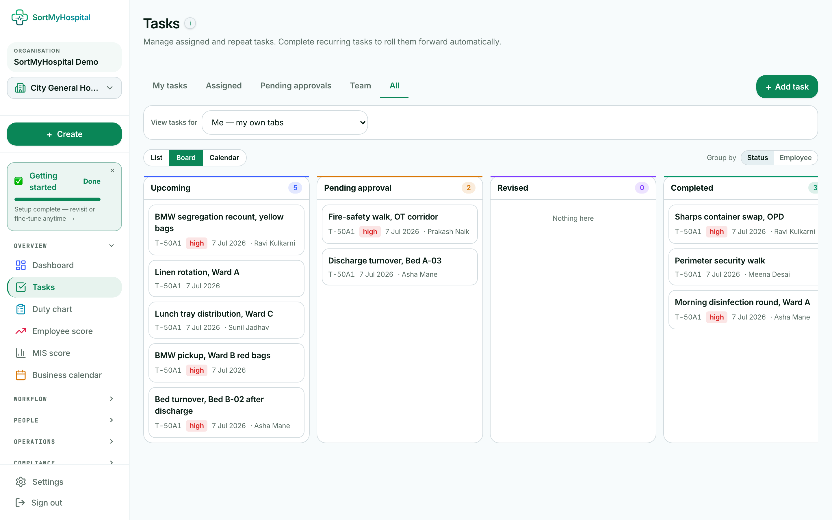The height and width of the screenshot is (520, 832).
Task: Click the Getting started progress bar
Action: point(57,199)
